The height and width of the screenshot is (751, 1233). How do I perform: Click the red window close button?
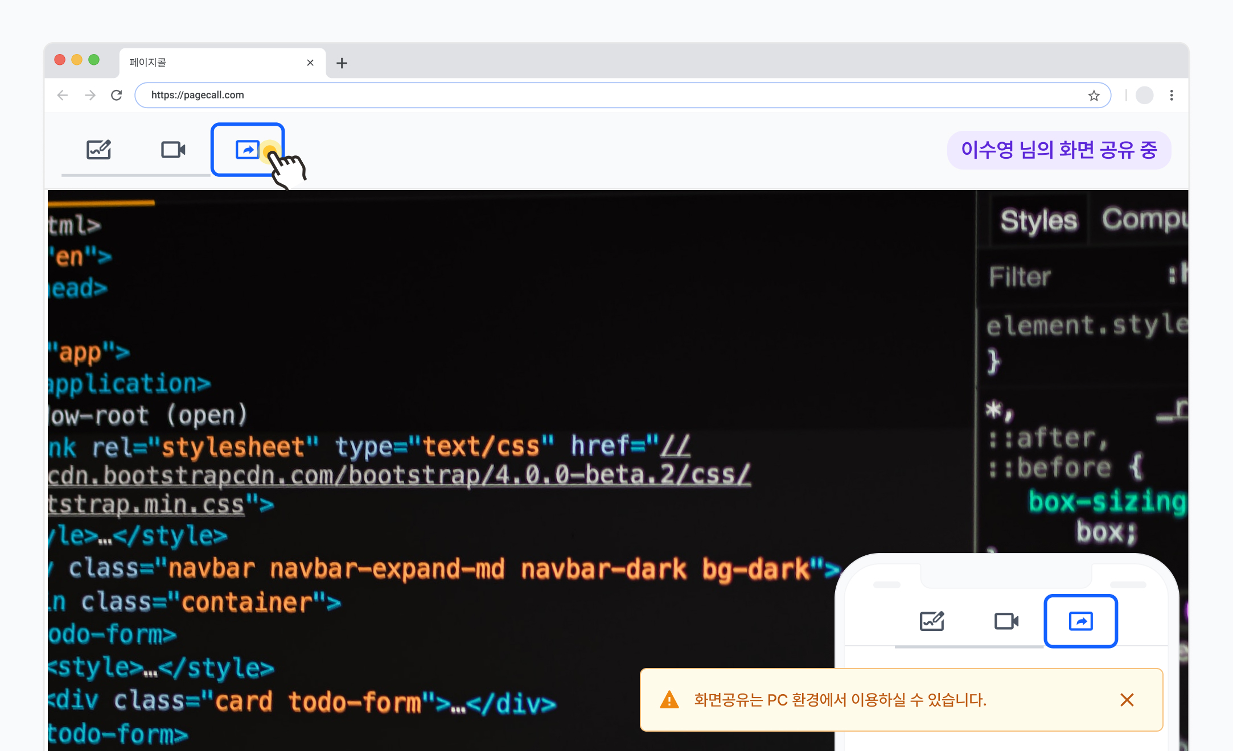[60, 60]
